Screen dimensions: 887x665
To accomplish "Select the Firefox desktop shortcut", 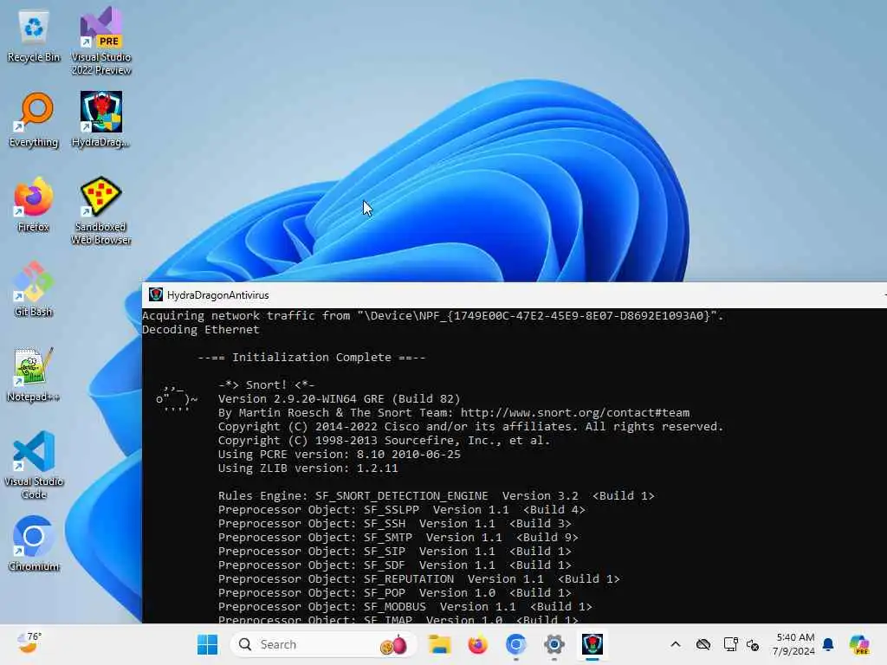I will (x=34, y=204).
